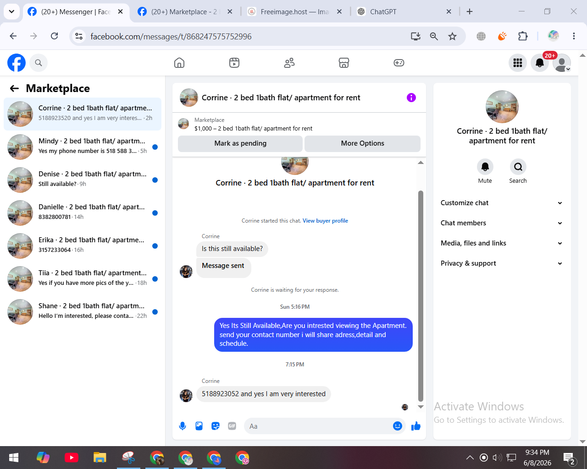Viewport: 587px width, 469px height.
Task: Open Tiia's conversation in the list
Action: [x=83, y=279]
